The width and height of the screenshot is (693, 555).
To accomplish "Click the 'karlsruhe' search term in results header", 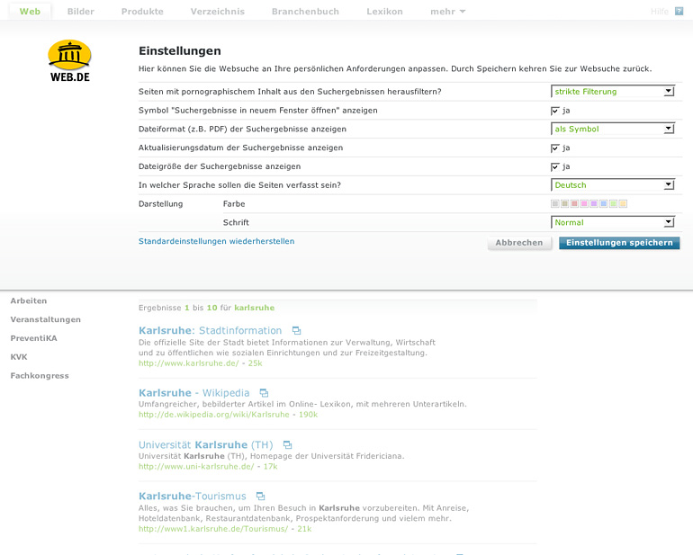I will [255, 308].
